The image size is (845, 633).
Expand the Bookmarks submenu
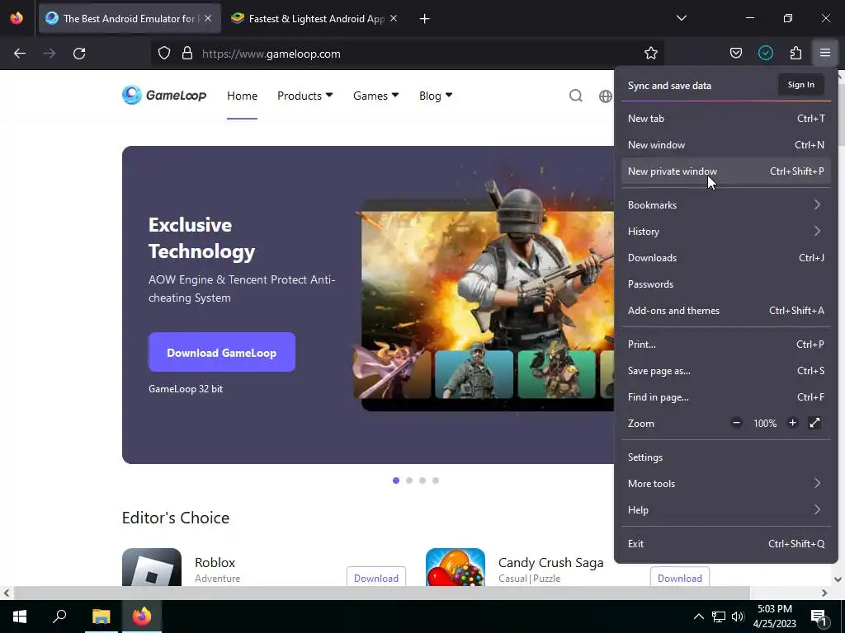tap(726, 204)
